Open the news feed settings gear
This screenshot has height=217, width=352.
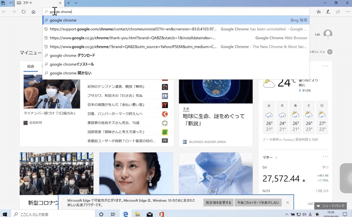point(330,52)
